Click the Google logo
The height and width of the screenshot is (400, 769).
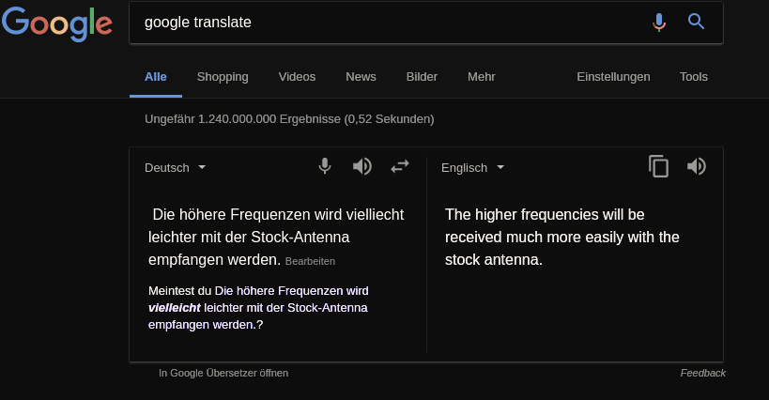57,24
